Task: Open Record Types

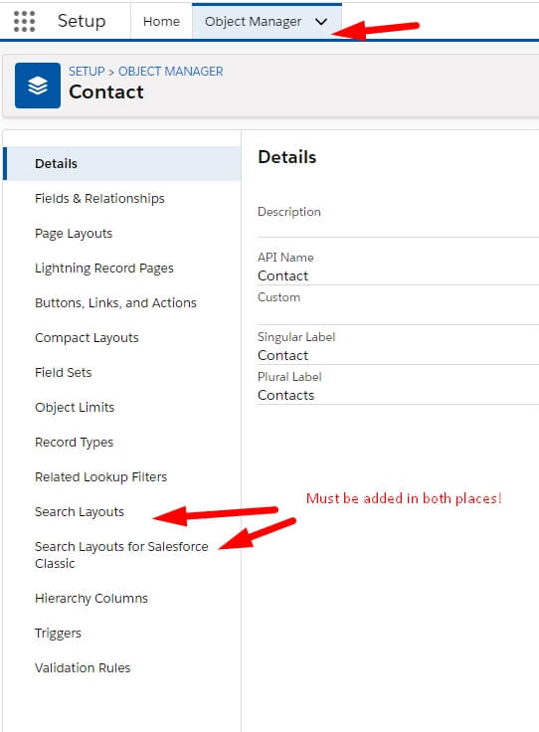Action: (x=75, y=443)
